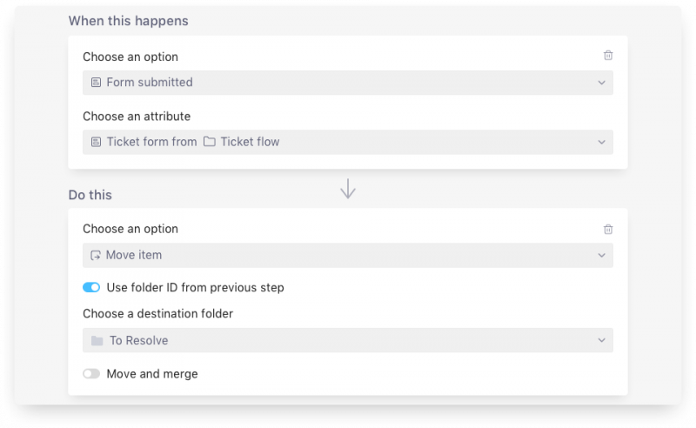696x428 pixels.
Task: Enable the Move and merge toggle
Action: 91,374
